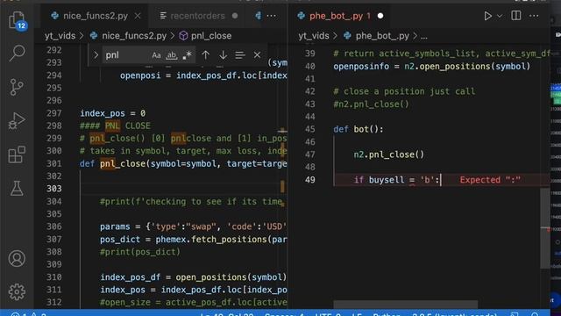Viewport: 561px width, 316px height.
Task: Run the Python file with play button
Action: (x=487, y=16)
